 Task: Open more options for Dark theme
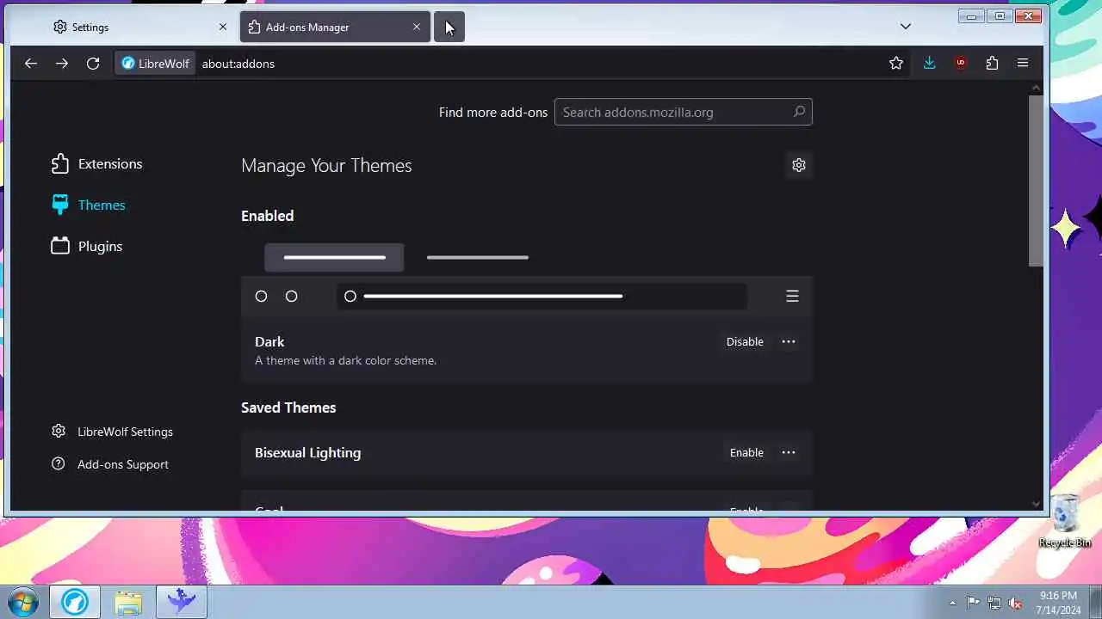click(789, 341)
